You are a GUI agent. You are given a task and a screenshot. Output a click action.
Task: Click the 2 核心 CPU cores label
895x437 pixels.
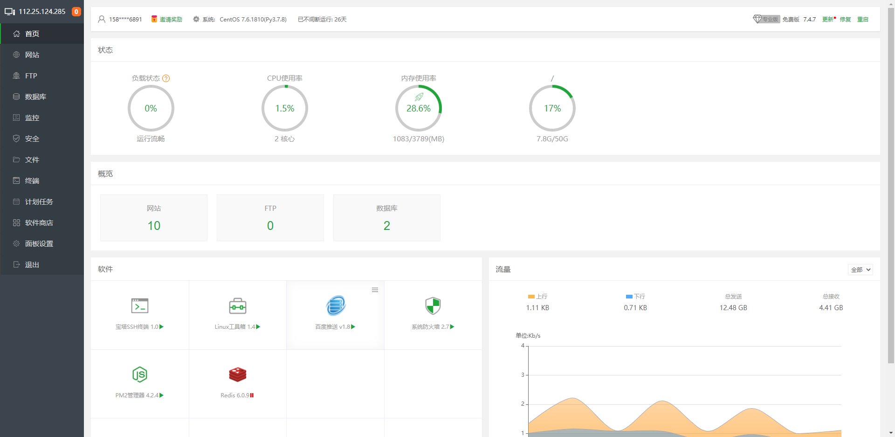[x=285, y=139]
